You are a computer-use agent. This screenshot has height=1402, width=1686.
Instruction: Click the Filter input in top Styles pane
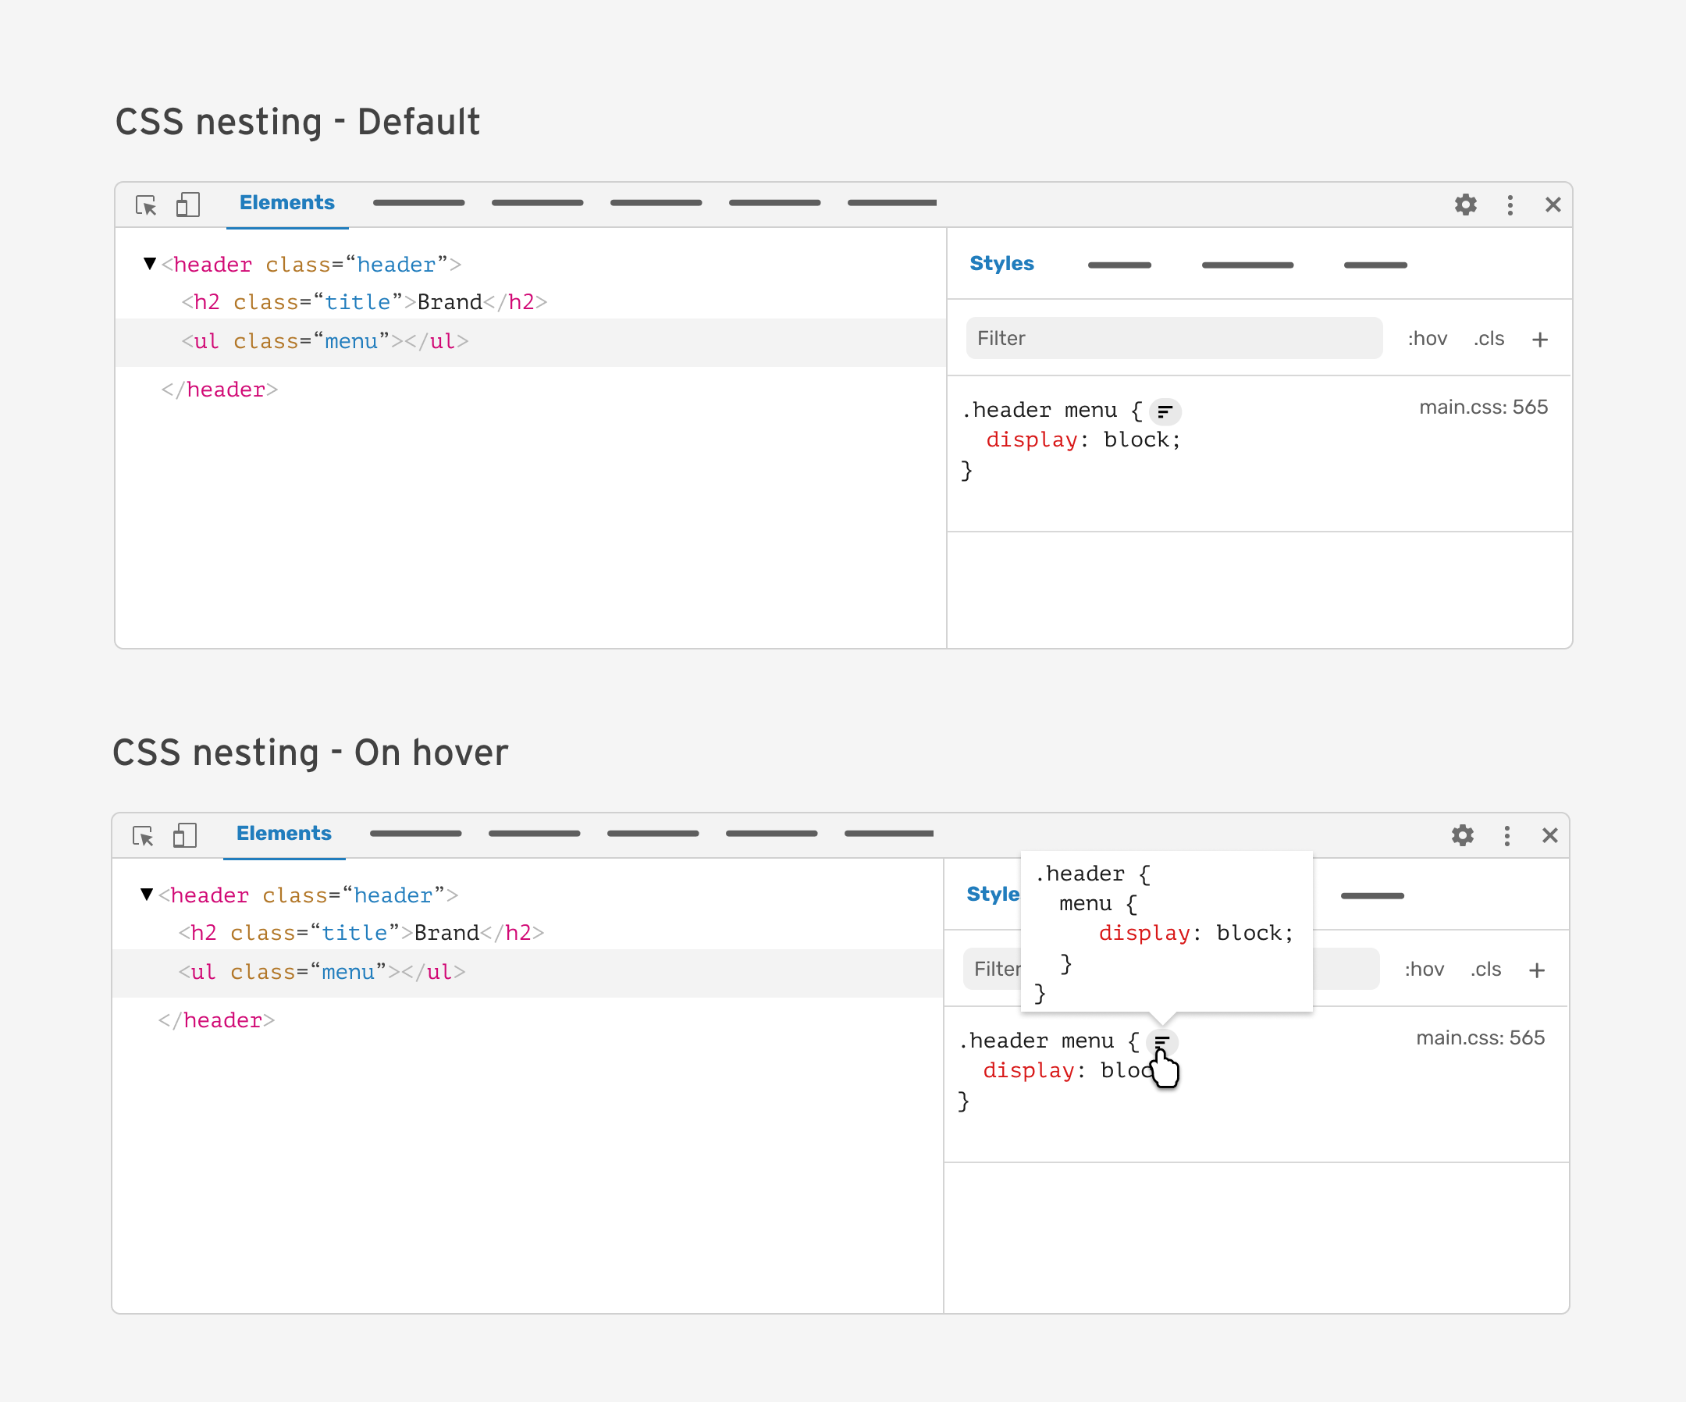(x=1173, y=339)
